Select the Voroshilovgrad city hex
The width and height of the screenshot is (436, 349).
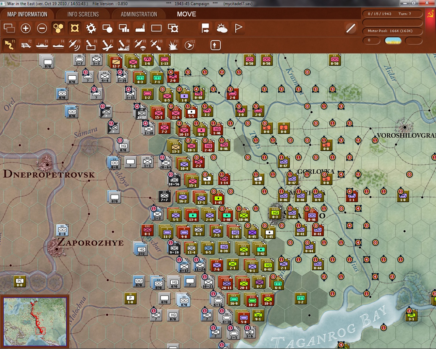405,127
